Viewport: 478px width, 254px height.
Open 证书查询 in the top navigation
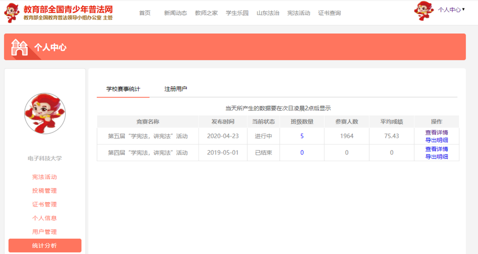[329, 13]
